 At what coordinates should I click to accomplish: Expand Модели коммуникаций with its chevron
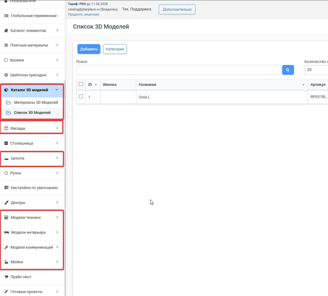point(57,247)
